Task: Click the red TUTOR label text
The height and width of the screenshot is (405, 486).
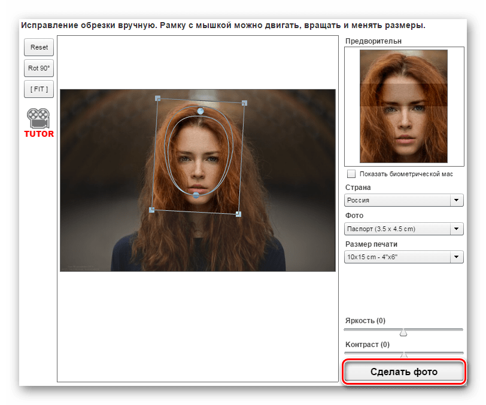Action: pos(39,134)
